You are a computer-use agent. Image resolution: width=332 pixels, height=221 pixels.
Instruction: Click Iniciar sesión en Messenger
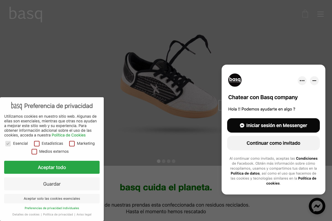[273, 125]
